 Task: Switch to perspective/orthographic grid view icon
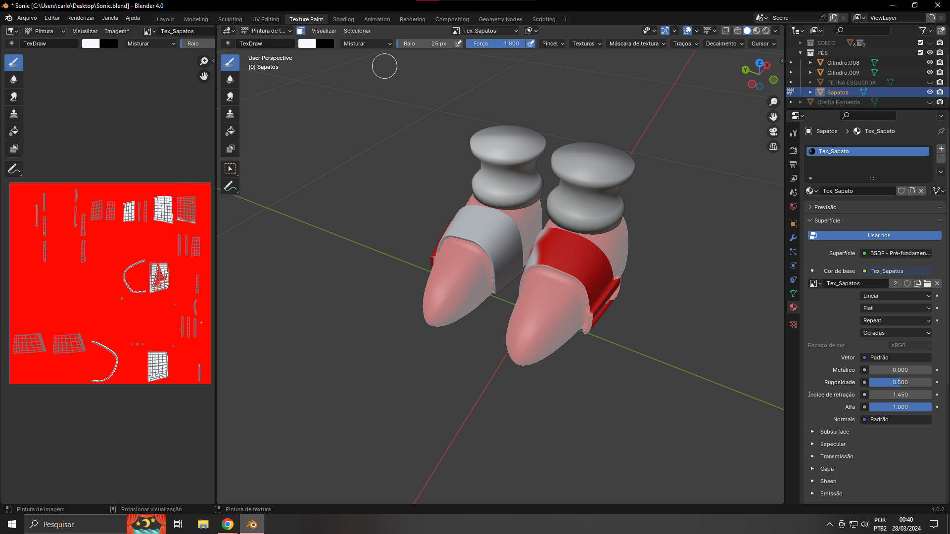click(x=773, y=147)
